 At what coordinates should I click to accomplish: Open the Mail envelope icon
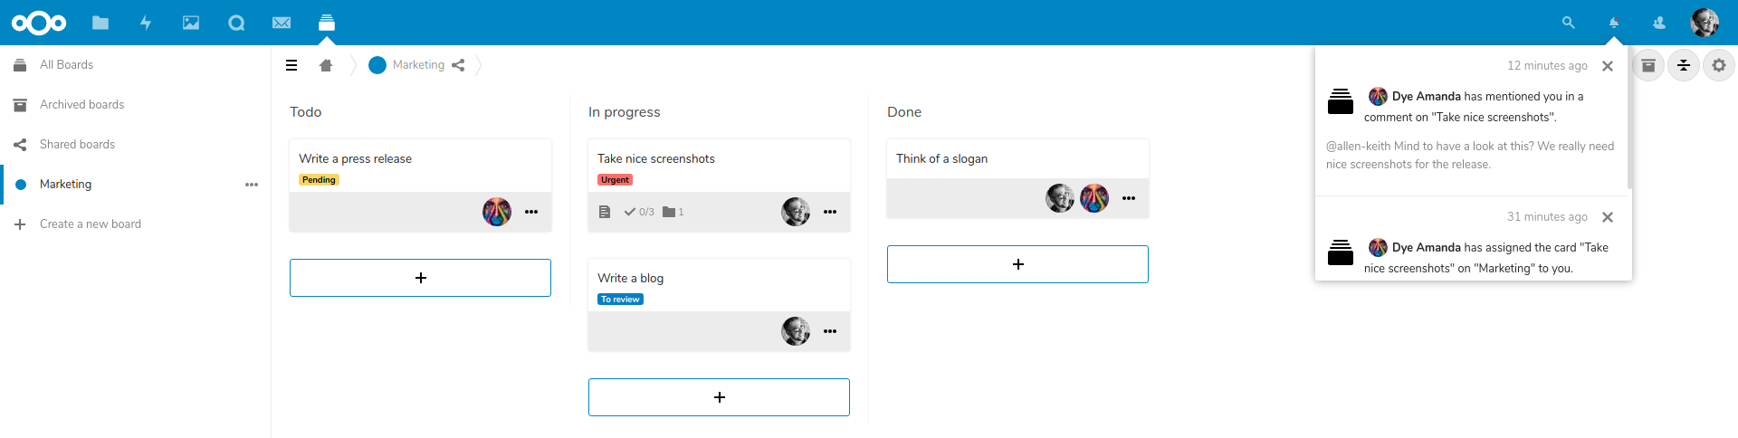282,23
